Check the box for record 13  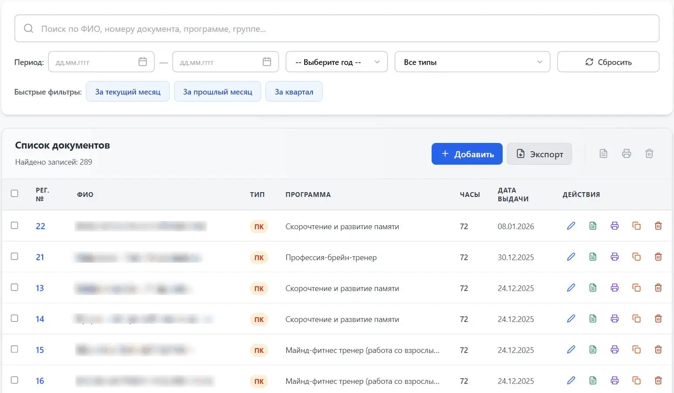pyautogui.click(x=14, y=287)
